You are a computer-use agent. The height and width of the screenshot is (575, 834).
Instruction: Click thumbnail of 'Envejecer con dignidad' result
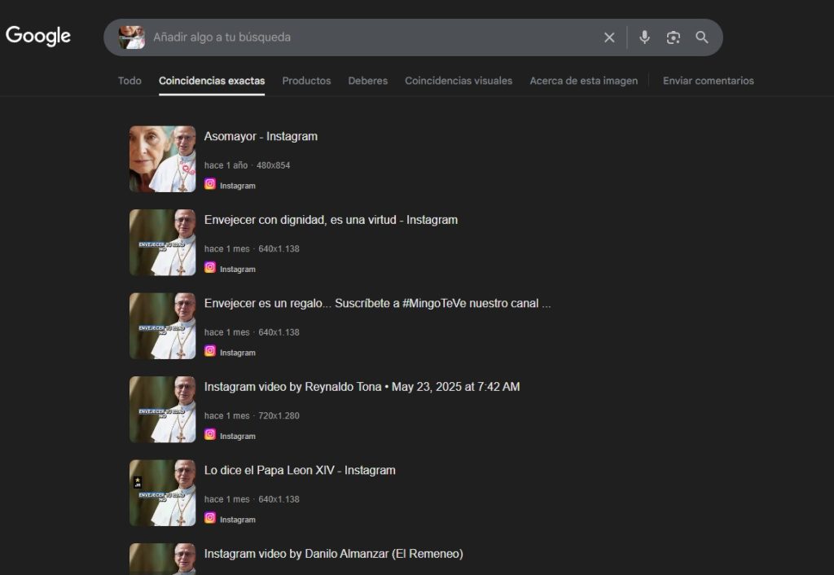(162, 242)
